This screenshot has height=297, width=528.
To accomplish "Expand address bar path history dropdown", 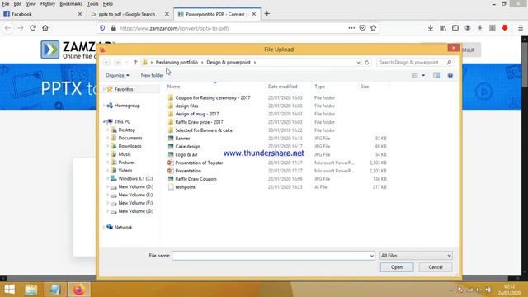I will click(x=358, y=63).
